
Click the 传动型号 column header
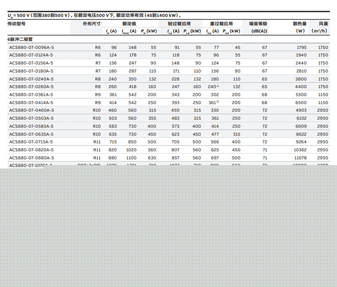click(x=16, y=24)
